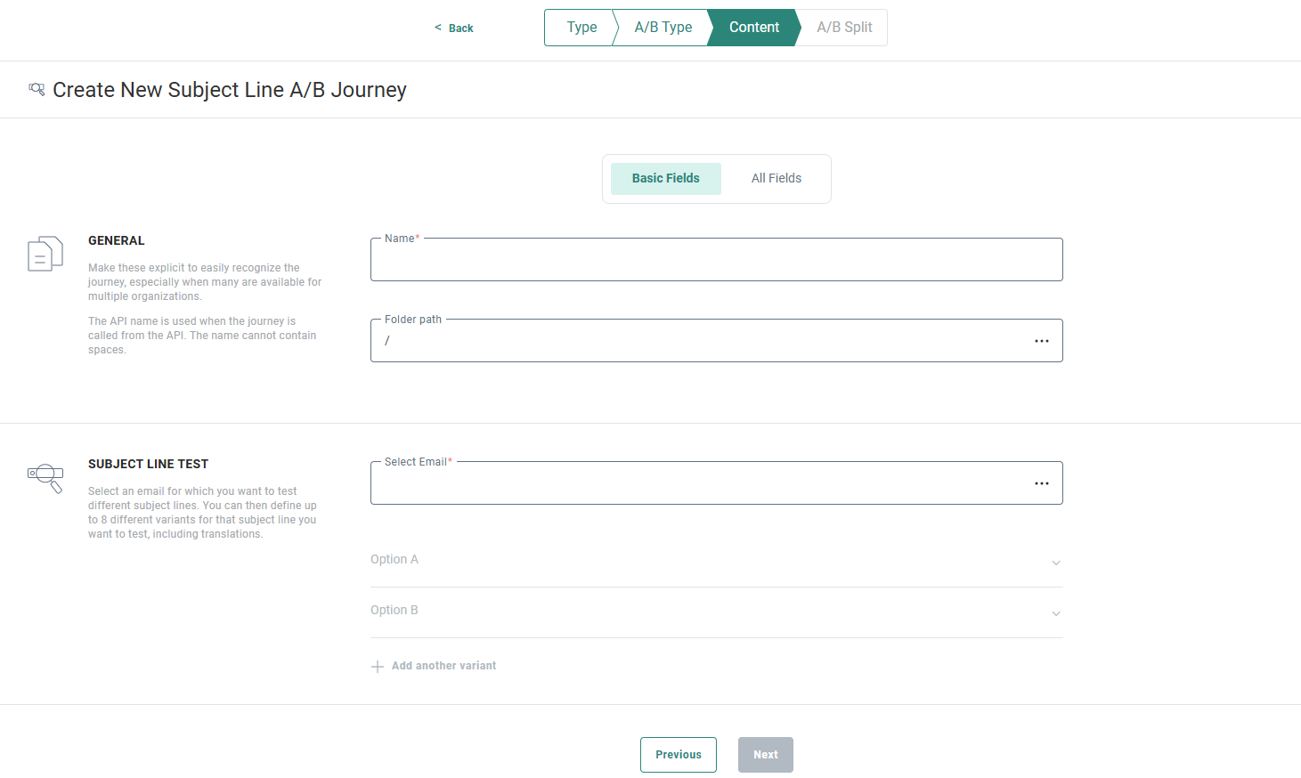This screenshot has height=778, width=1301.
Task: Click the Option B chevron arrow
Action: click(x=1056, y=613)
